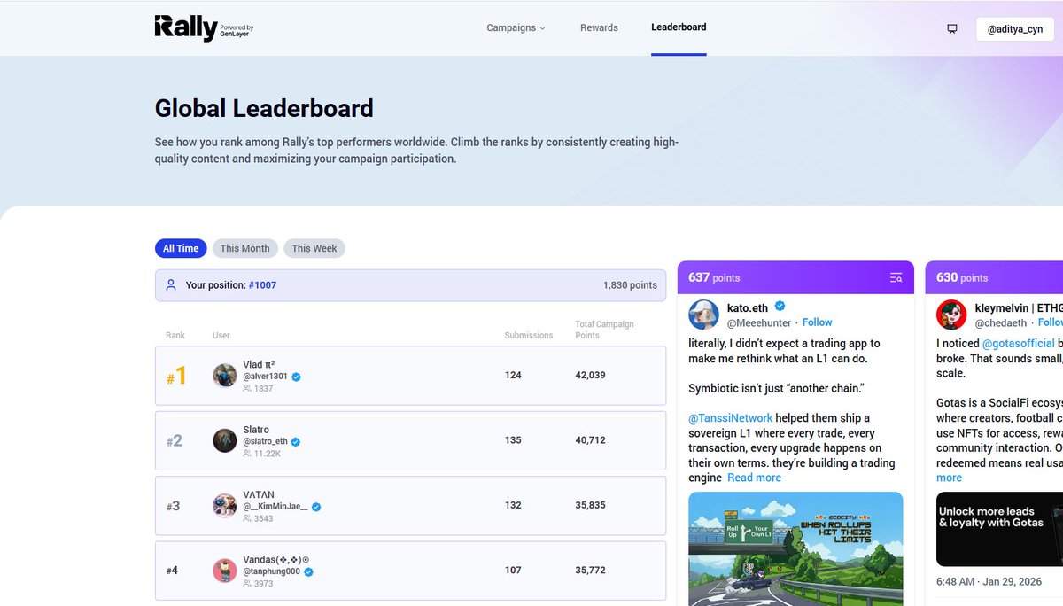Screen dimensions: 1063x606
Task: Follow kato.eth
Action: click(x=817, y=322)
